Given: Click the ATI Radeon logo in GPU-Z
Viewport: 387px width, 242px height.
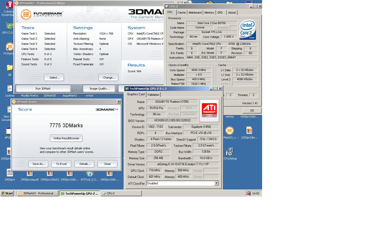Looking at the screenshot, I should coord(209,111).
